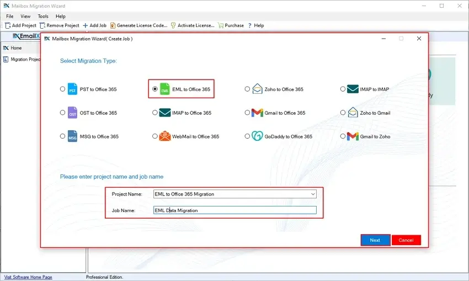Open the Help menu in menu bar
The image size is (469, 281).
[x=61, y=16]
